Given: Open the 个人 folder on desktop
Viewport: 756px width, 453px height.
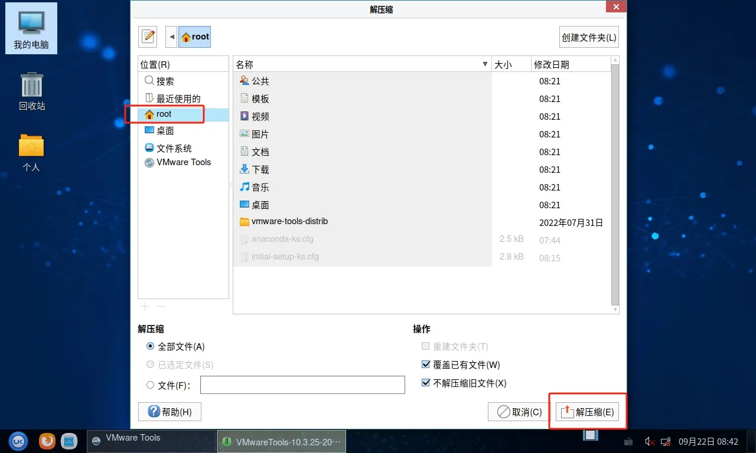Looking at the screenshot, I should [31, 152].
